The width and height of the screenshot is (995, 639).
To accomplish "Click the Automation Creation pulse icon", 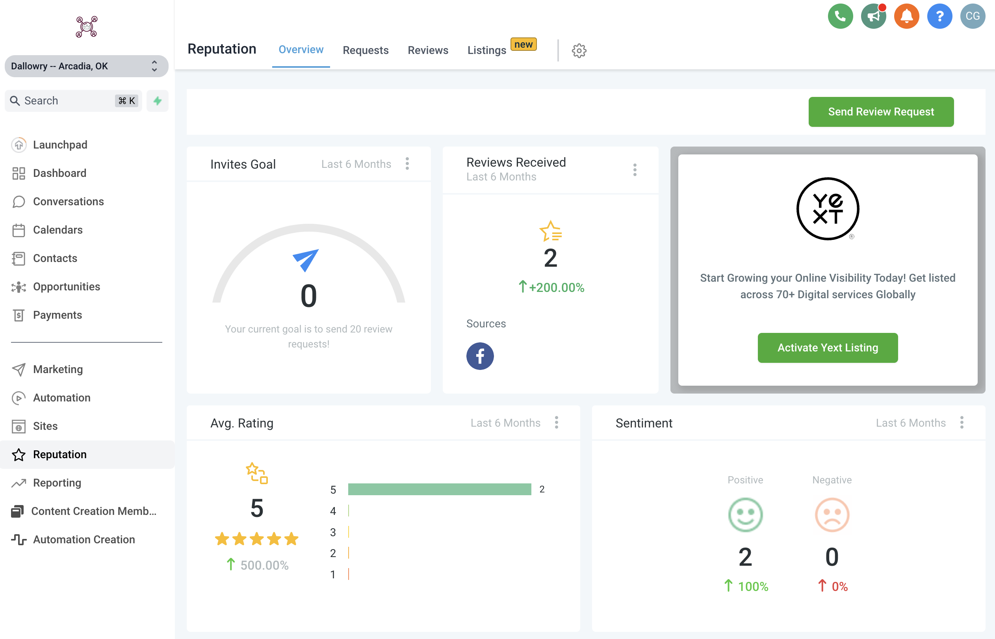I will (19, 539).
